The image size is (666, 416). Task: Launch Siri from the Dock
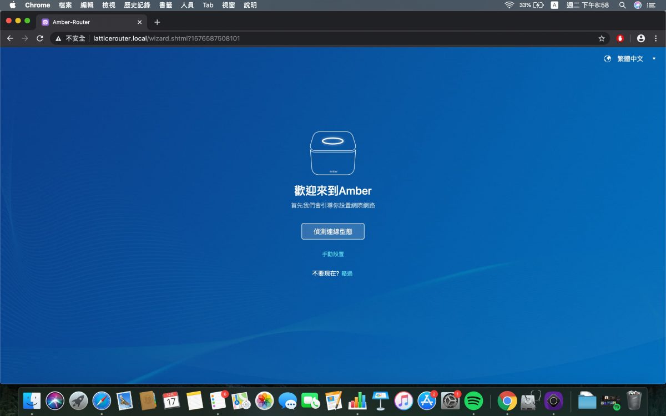(55, 400)
